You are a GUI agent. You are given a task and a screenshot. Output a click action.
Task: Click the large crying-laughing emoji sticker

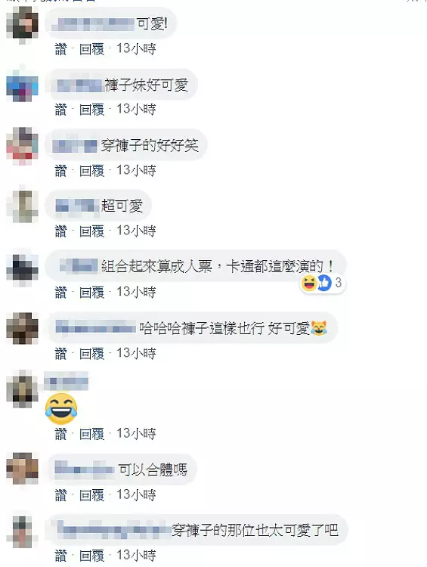point(61,409)
